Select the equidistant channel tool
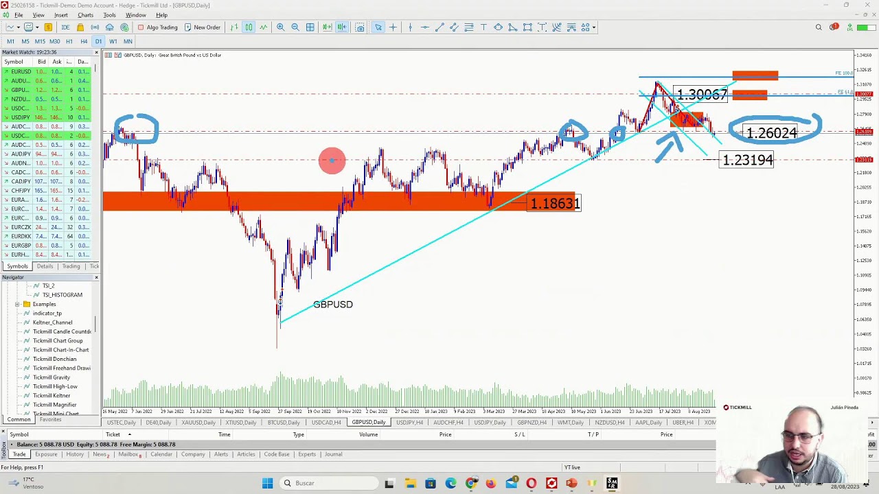 (454, 27)
